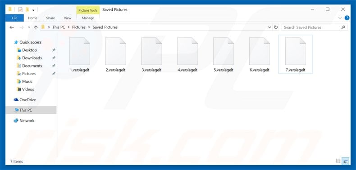Viewport: 356px width, 170px height.
Task: Open the Home ribbon tab
Action: [x=33, y=18]
